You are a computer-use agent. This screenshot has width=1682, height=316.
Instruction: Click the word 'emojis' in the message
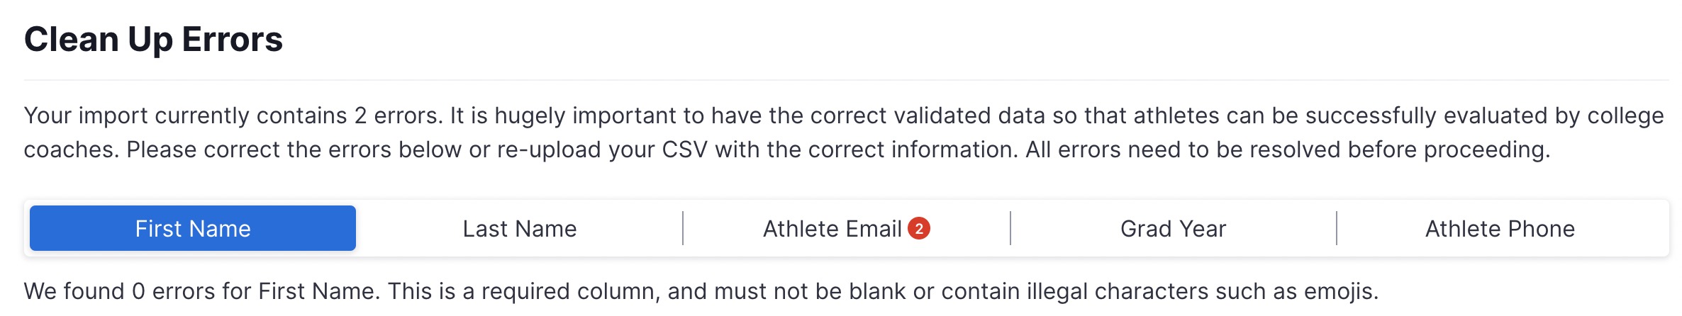pyautogui.click(x=1340, y=291)
